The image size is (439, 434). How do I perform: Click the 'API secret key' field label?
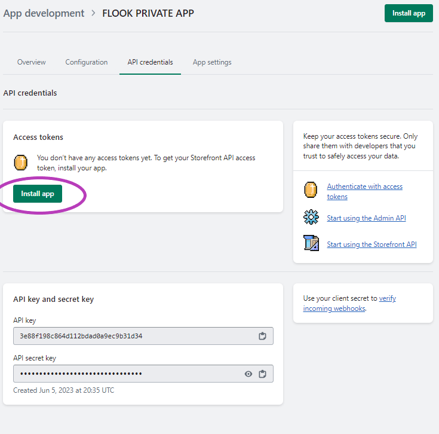35,358
